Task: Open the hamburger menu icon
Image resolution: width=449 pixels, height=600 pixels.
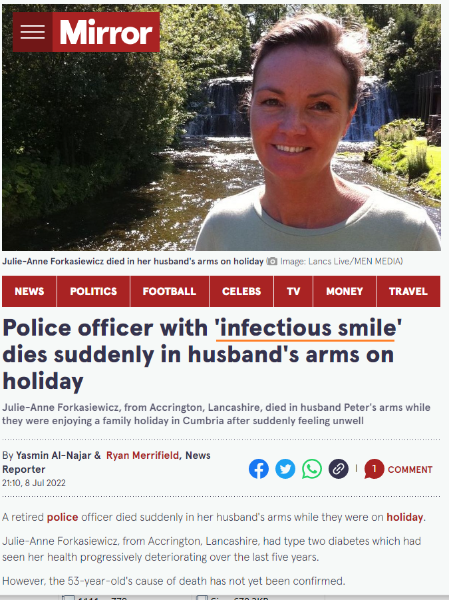Action: tap(33, 32)
